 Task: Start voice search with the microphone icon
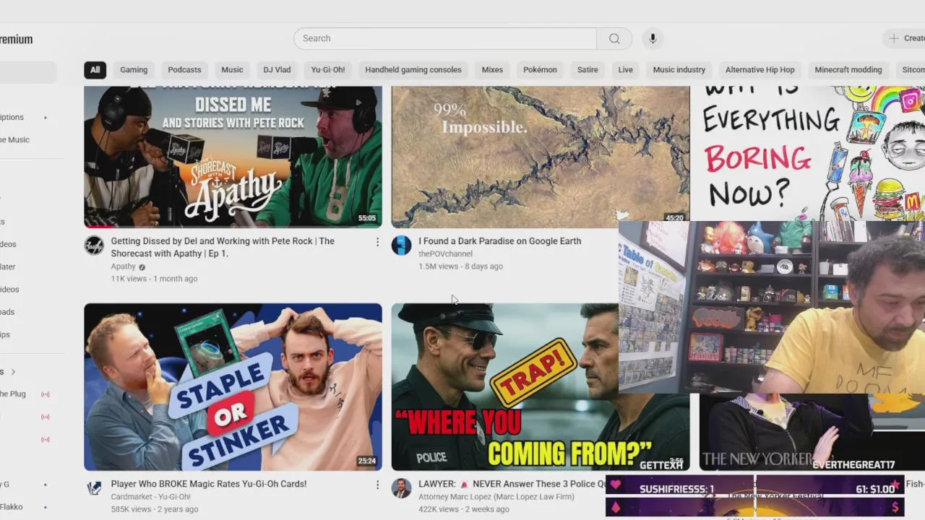[653, 38]
